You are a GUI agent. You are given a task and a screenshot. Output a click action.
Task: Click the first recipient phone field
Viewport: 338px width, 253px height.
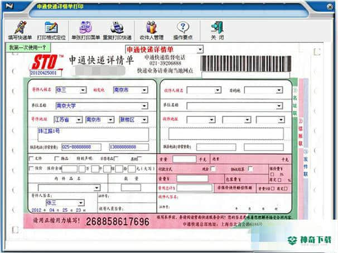click(x=216, y=147)
